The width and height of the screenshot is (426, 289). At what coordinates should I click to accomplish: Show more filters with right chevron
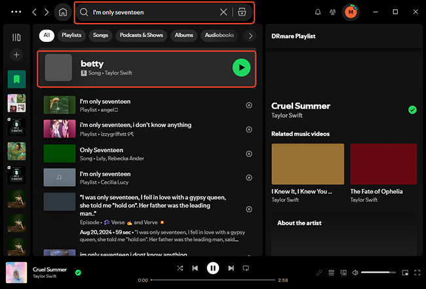(250, 36)
